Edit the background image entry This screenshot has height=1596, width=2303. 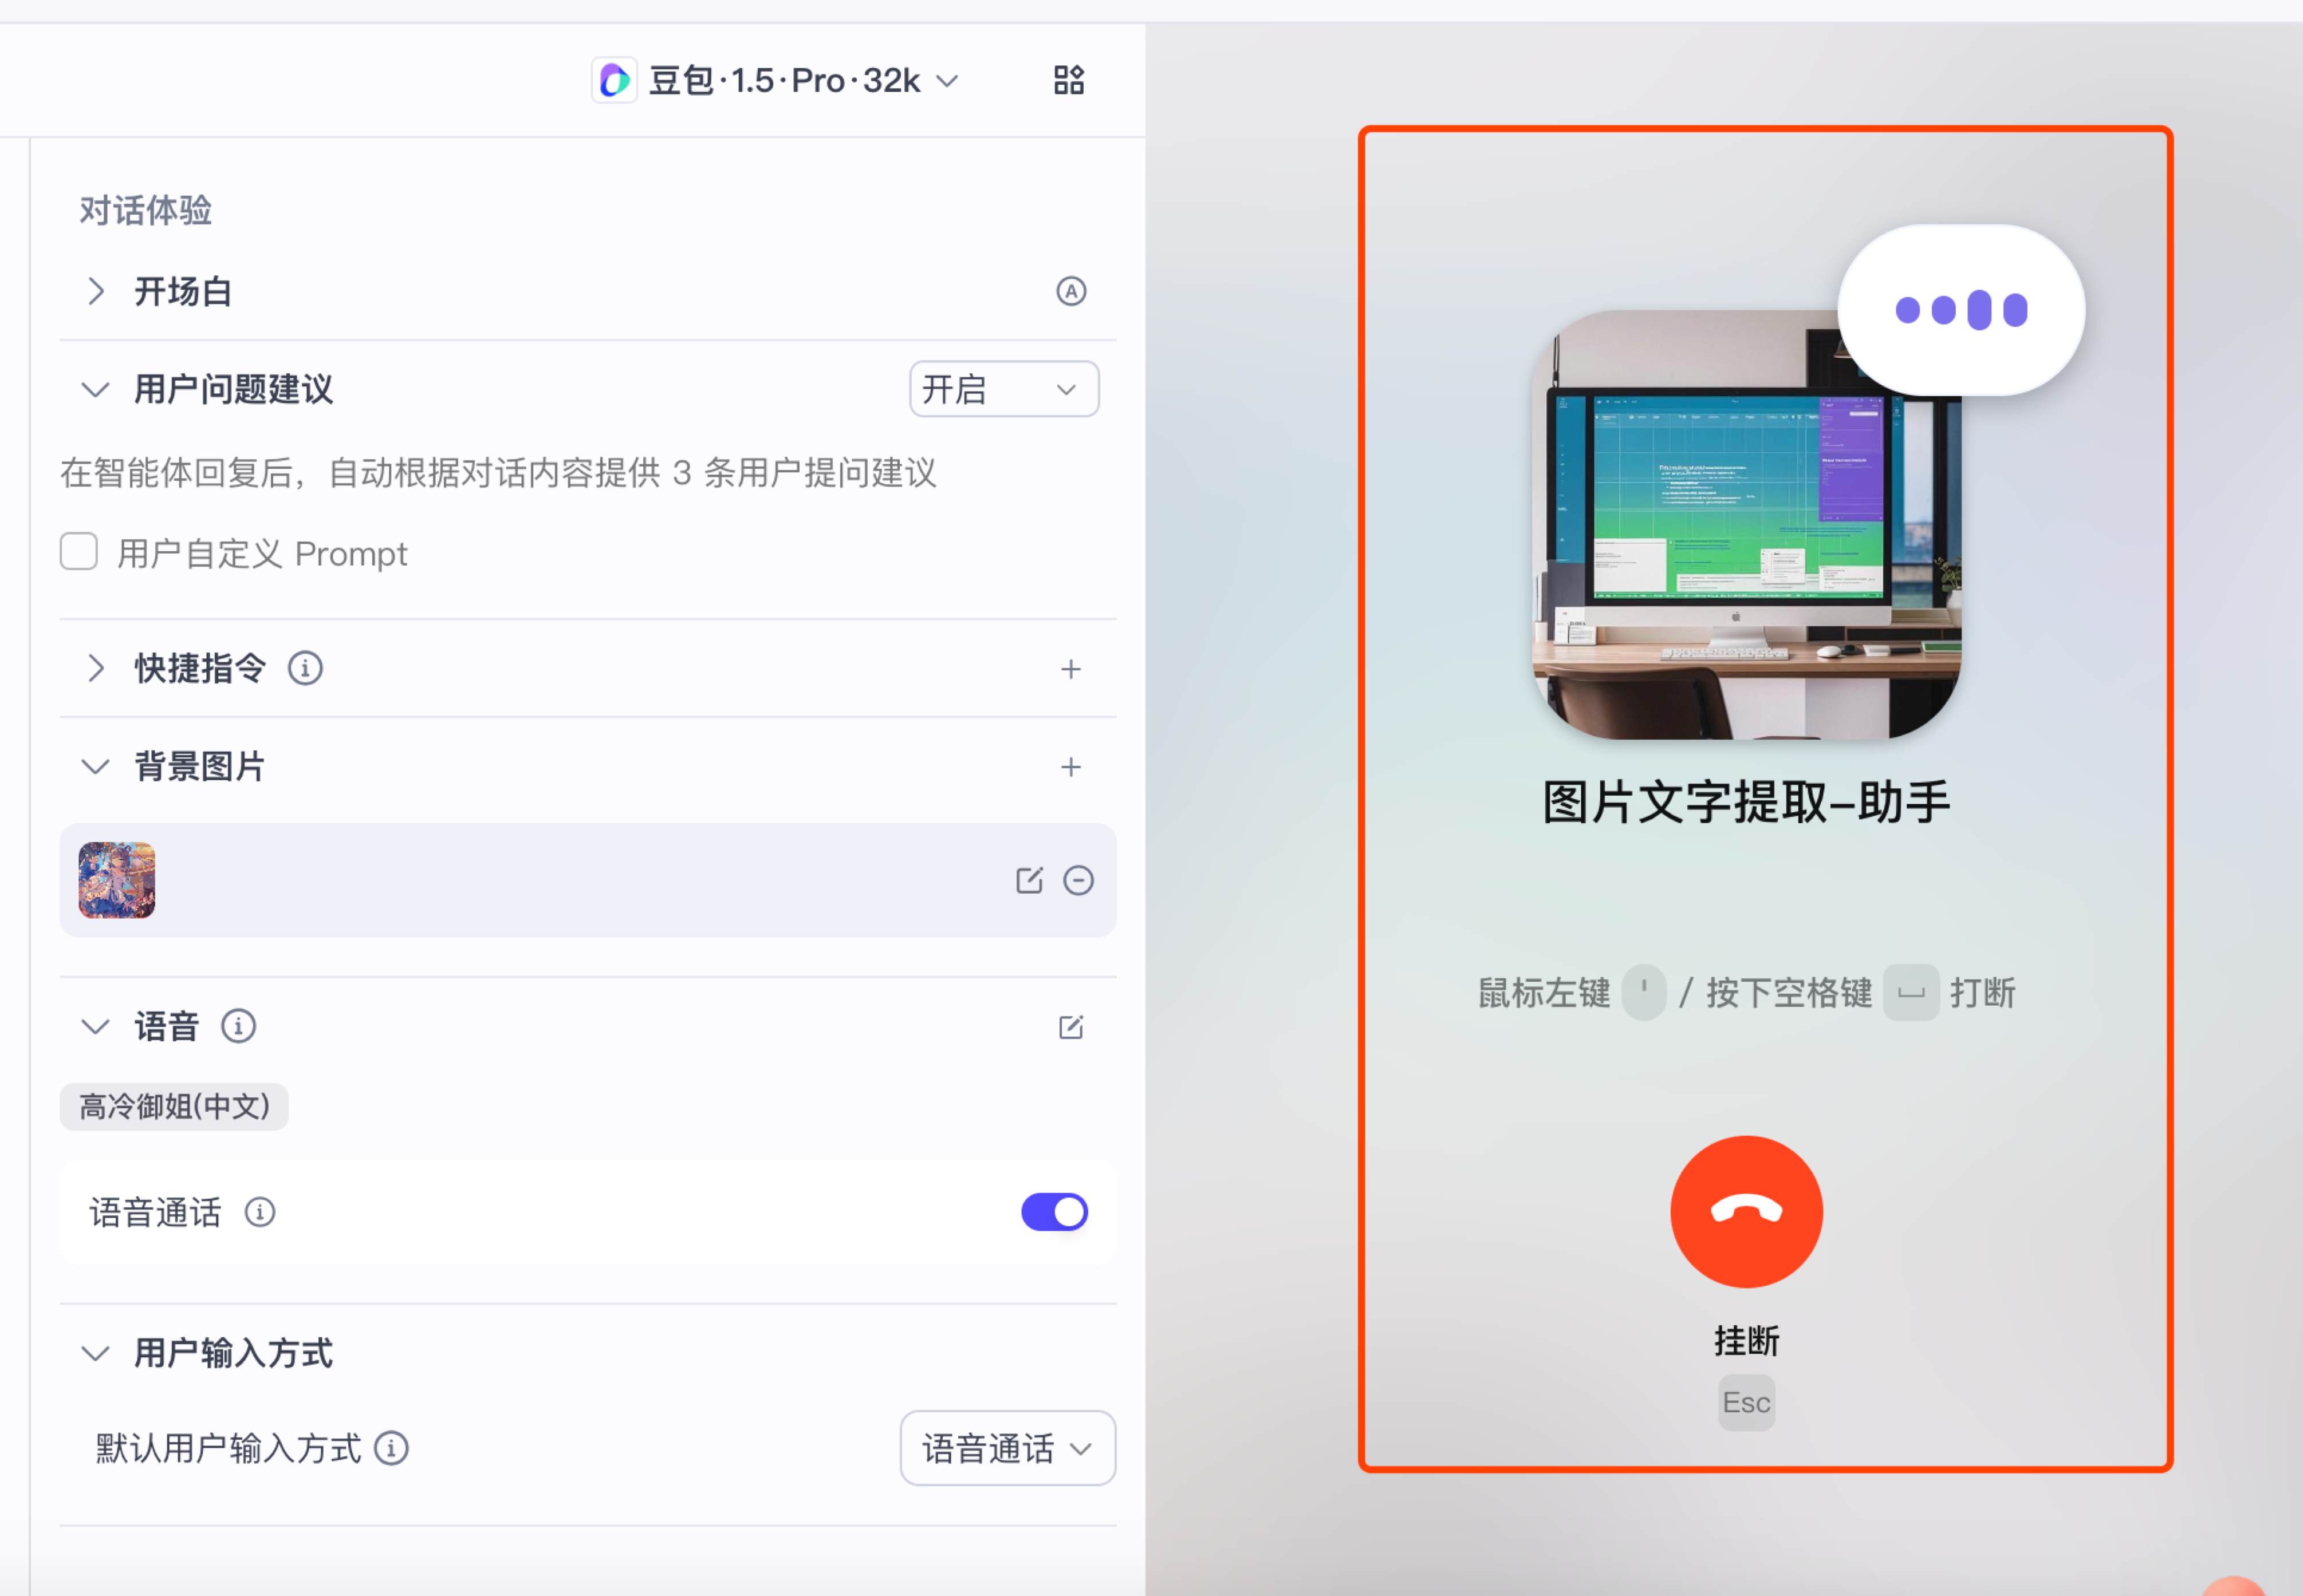coord(1029,880)
